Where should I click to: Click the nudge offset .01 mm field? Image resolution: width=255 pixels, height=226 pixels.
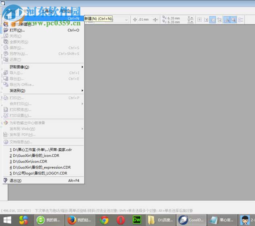click(x=144, y=20)
